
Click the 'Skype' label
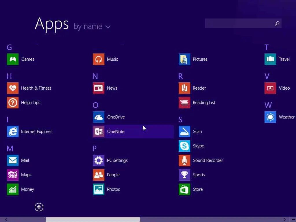(198, 146)
